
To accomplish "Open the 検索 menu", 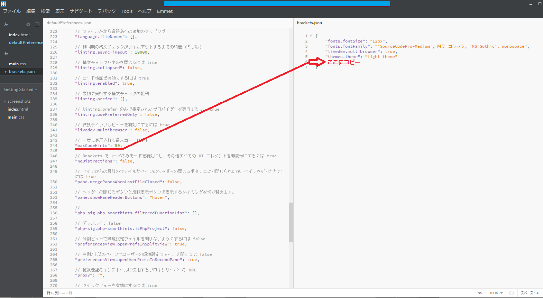I will click(45, 11).
